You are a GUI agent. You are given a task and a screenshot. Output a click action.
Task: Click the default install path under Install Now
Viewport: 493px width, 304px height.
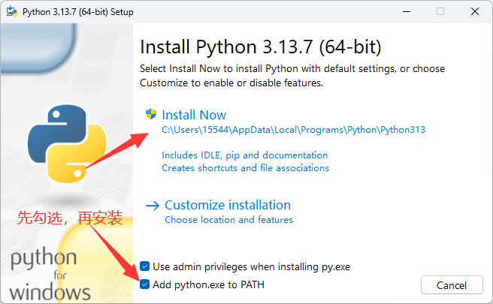tap(293, 130)
